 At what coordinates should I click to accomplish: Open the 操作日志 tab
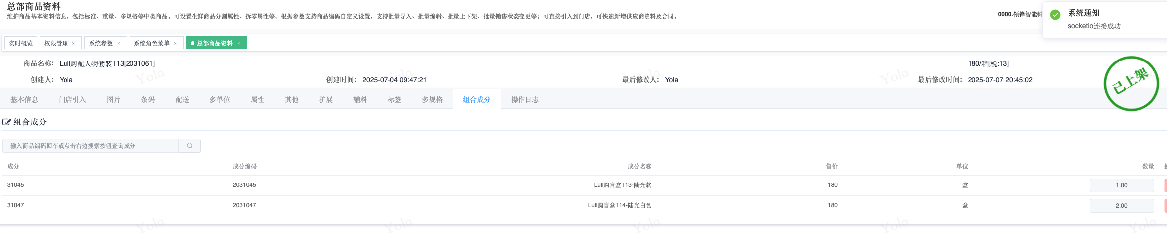tap(524, 100)
